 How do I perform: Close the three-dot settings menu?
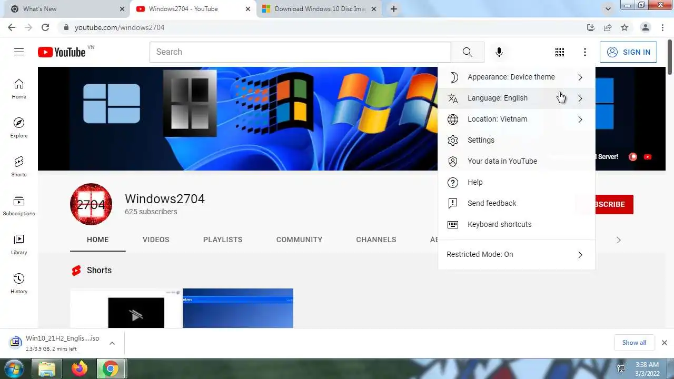click(585, 52)
